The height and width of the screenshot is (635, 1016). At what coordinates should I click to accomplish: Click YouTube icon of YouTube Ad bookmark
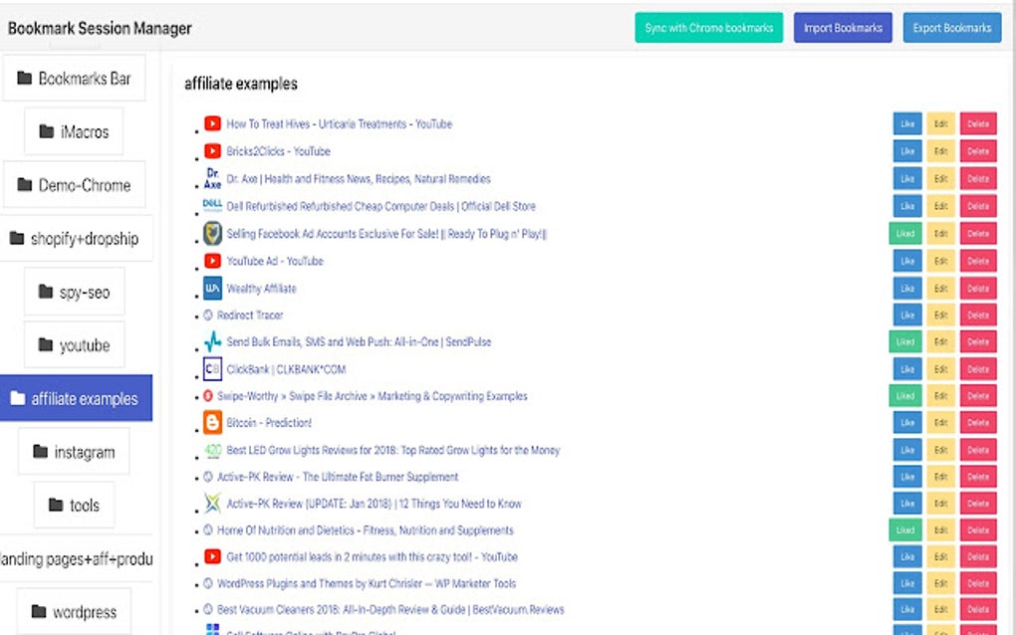212,260
